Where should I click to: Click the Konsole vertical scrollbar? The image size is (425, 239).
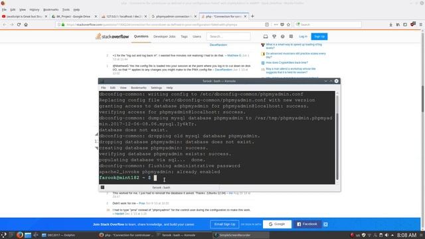(x=337, y=138)
